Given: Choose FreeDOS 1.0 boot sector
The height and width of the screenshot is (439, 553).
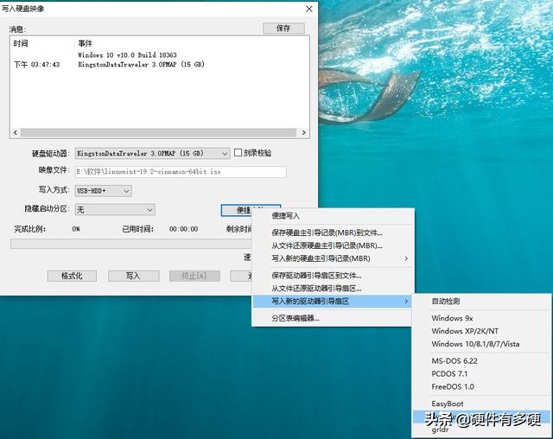Looking at the screenshot, I should (481, 387).
